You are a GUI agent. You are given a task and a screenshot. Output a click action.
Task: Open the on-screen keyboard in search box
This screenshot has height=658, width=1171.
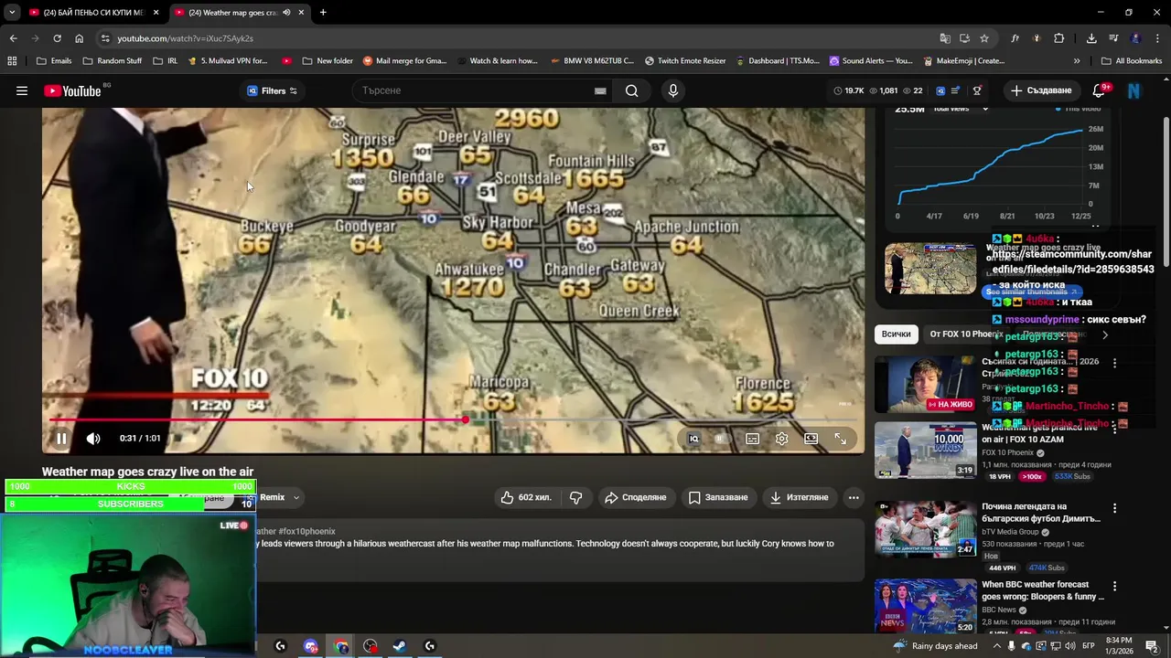pos(600,90)
